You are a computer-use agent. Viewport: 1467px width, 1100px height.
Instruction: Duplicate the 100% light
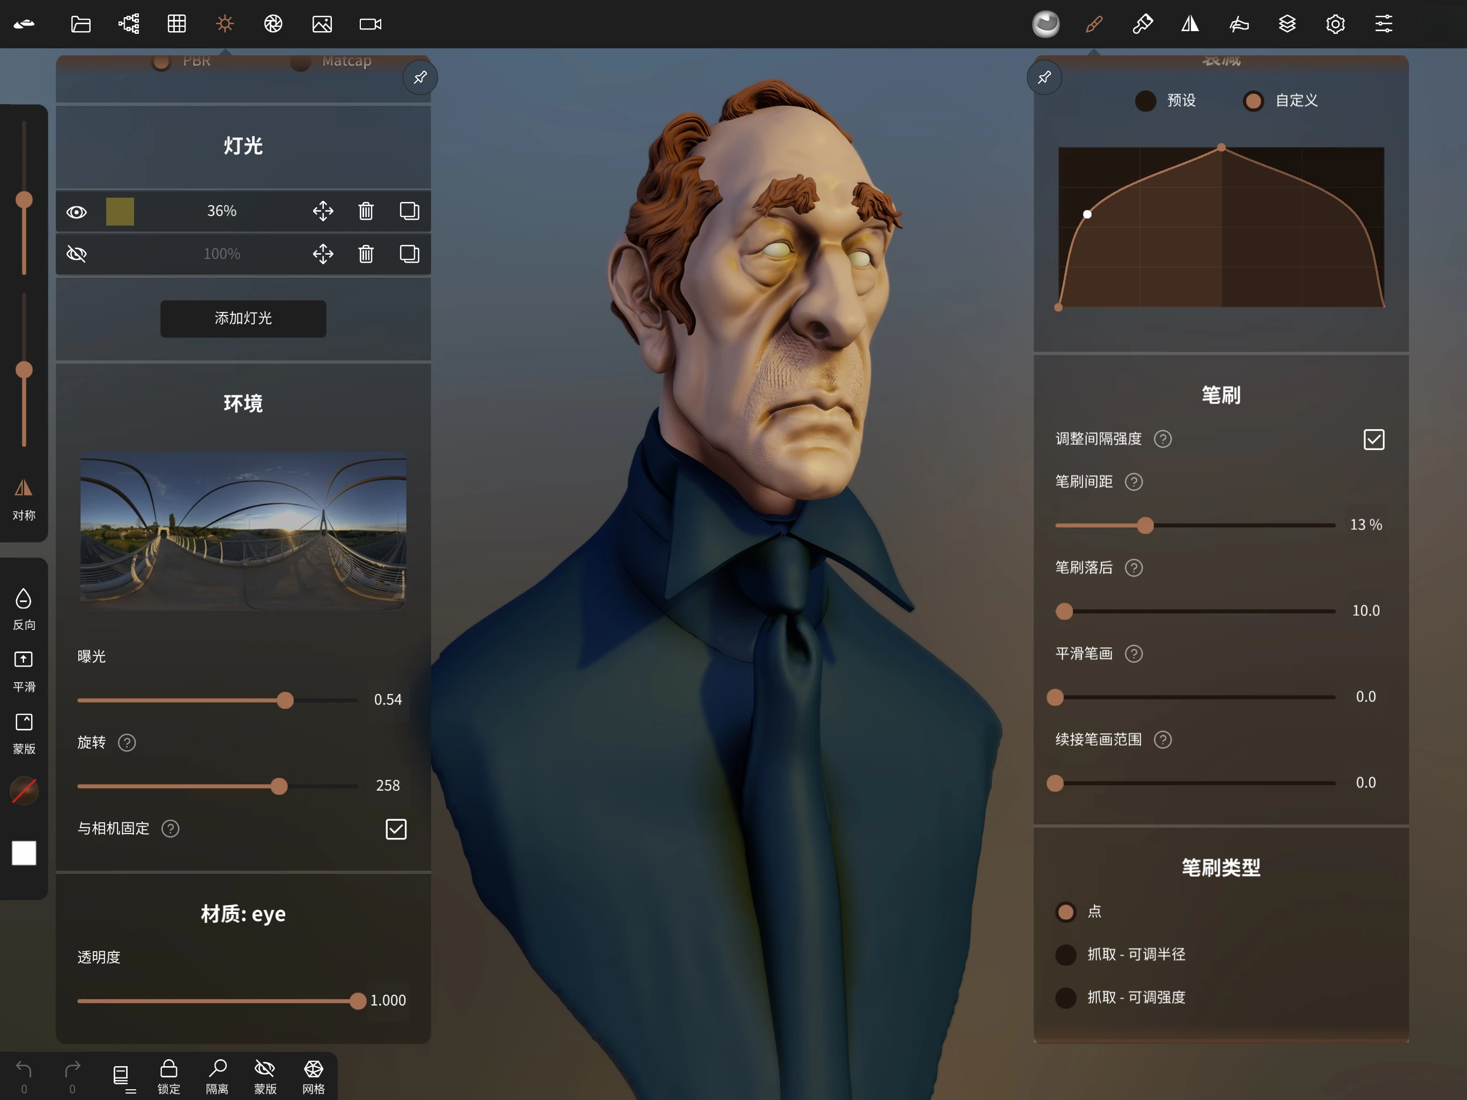click(x=409, y=254)
